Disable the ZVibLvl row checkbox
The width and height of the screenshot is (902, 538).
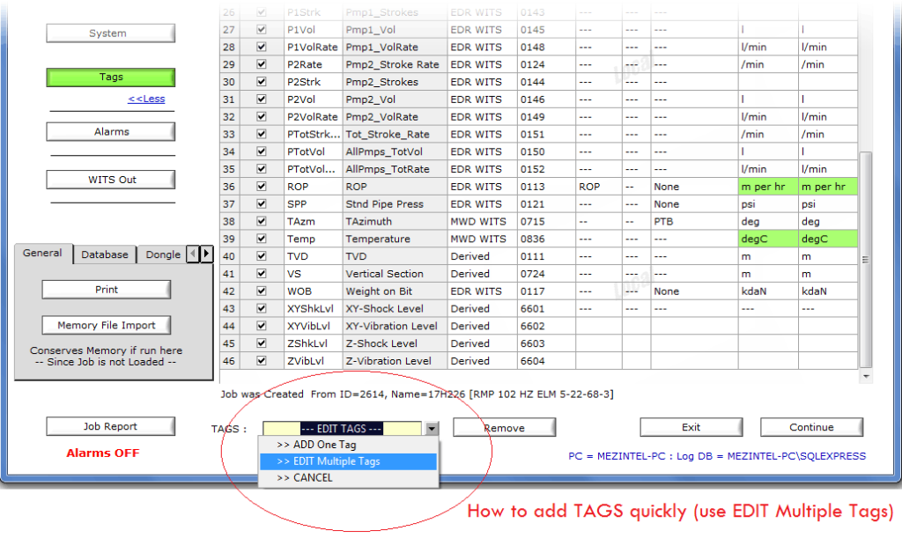(x=260, y=360)
